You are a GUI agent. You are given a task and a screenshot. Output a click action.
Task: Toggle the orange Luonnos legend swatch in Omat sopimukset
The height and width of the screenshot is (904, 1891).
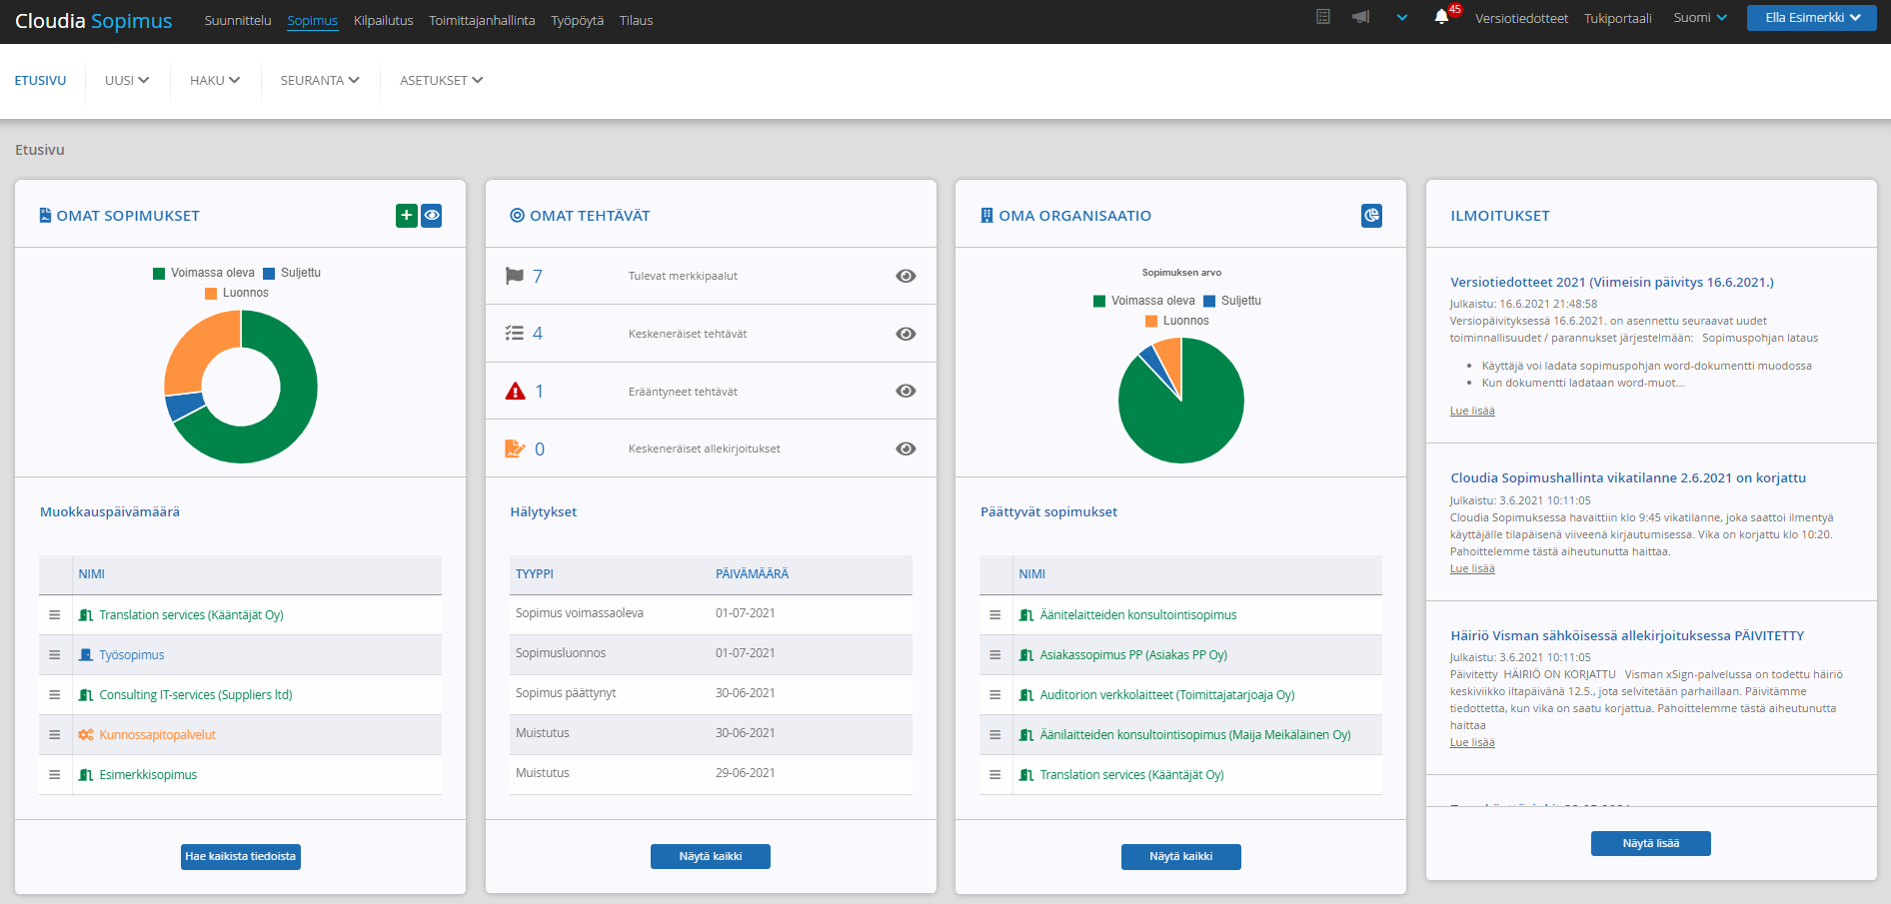[x=211, y=293]
